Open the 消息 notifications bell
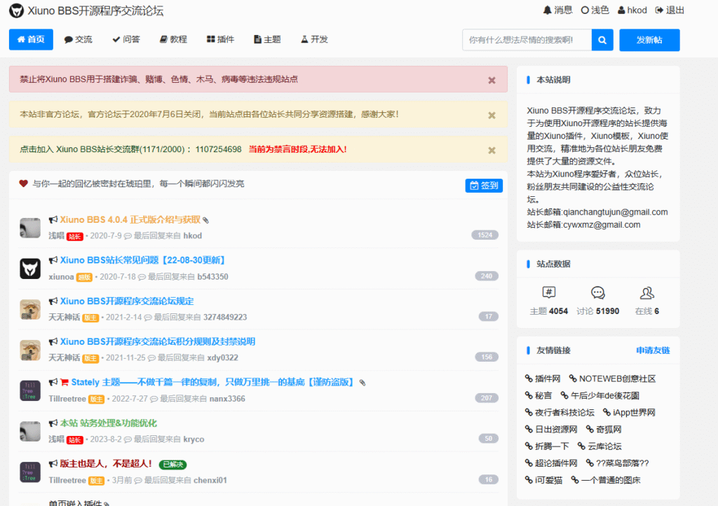The width and height of the screenshot is (718, 506). (x=557, y=11)
